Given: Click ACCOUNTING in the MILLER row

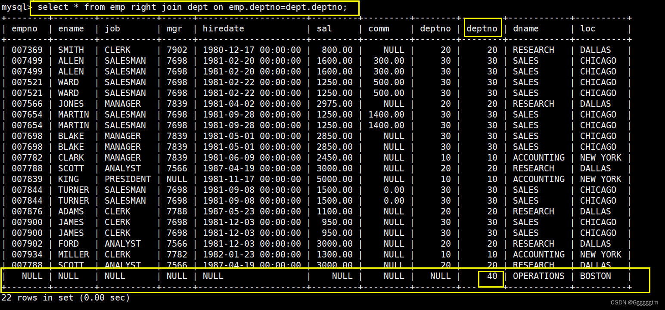Looking at the screenshot, I should [539, 254].
